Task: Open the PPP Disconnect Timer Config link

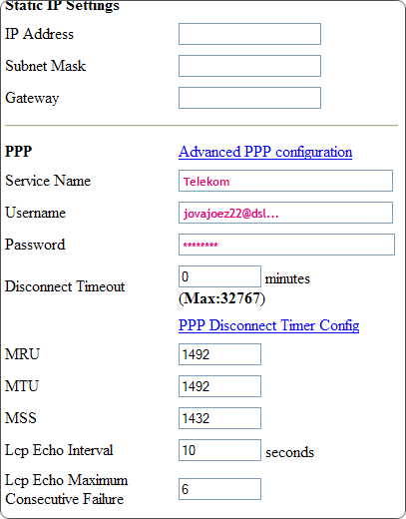Action: click(269, 325)
